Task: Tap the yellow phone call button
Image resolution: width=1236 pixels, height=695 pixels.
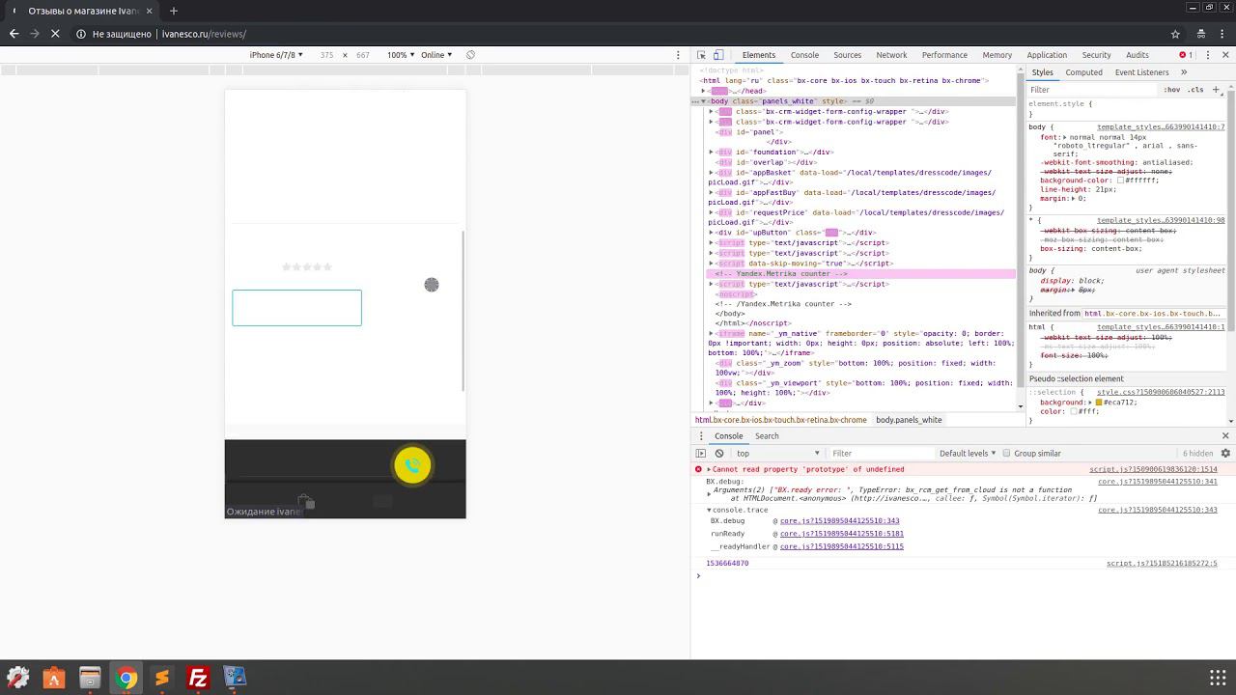Action: click(x=412, y=465)
